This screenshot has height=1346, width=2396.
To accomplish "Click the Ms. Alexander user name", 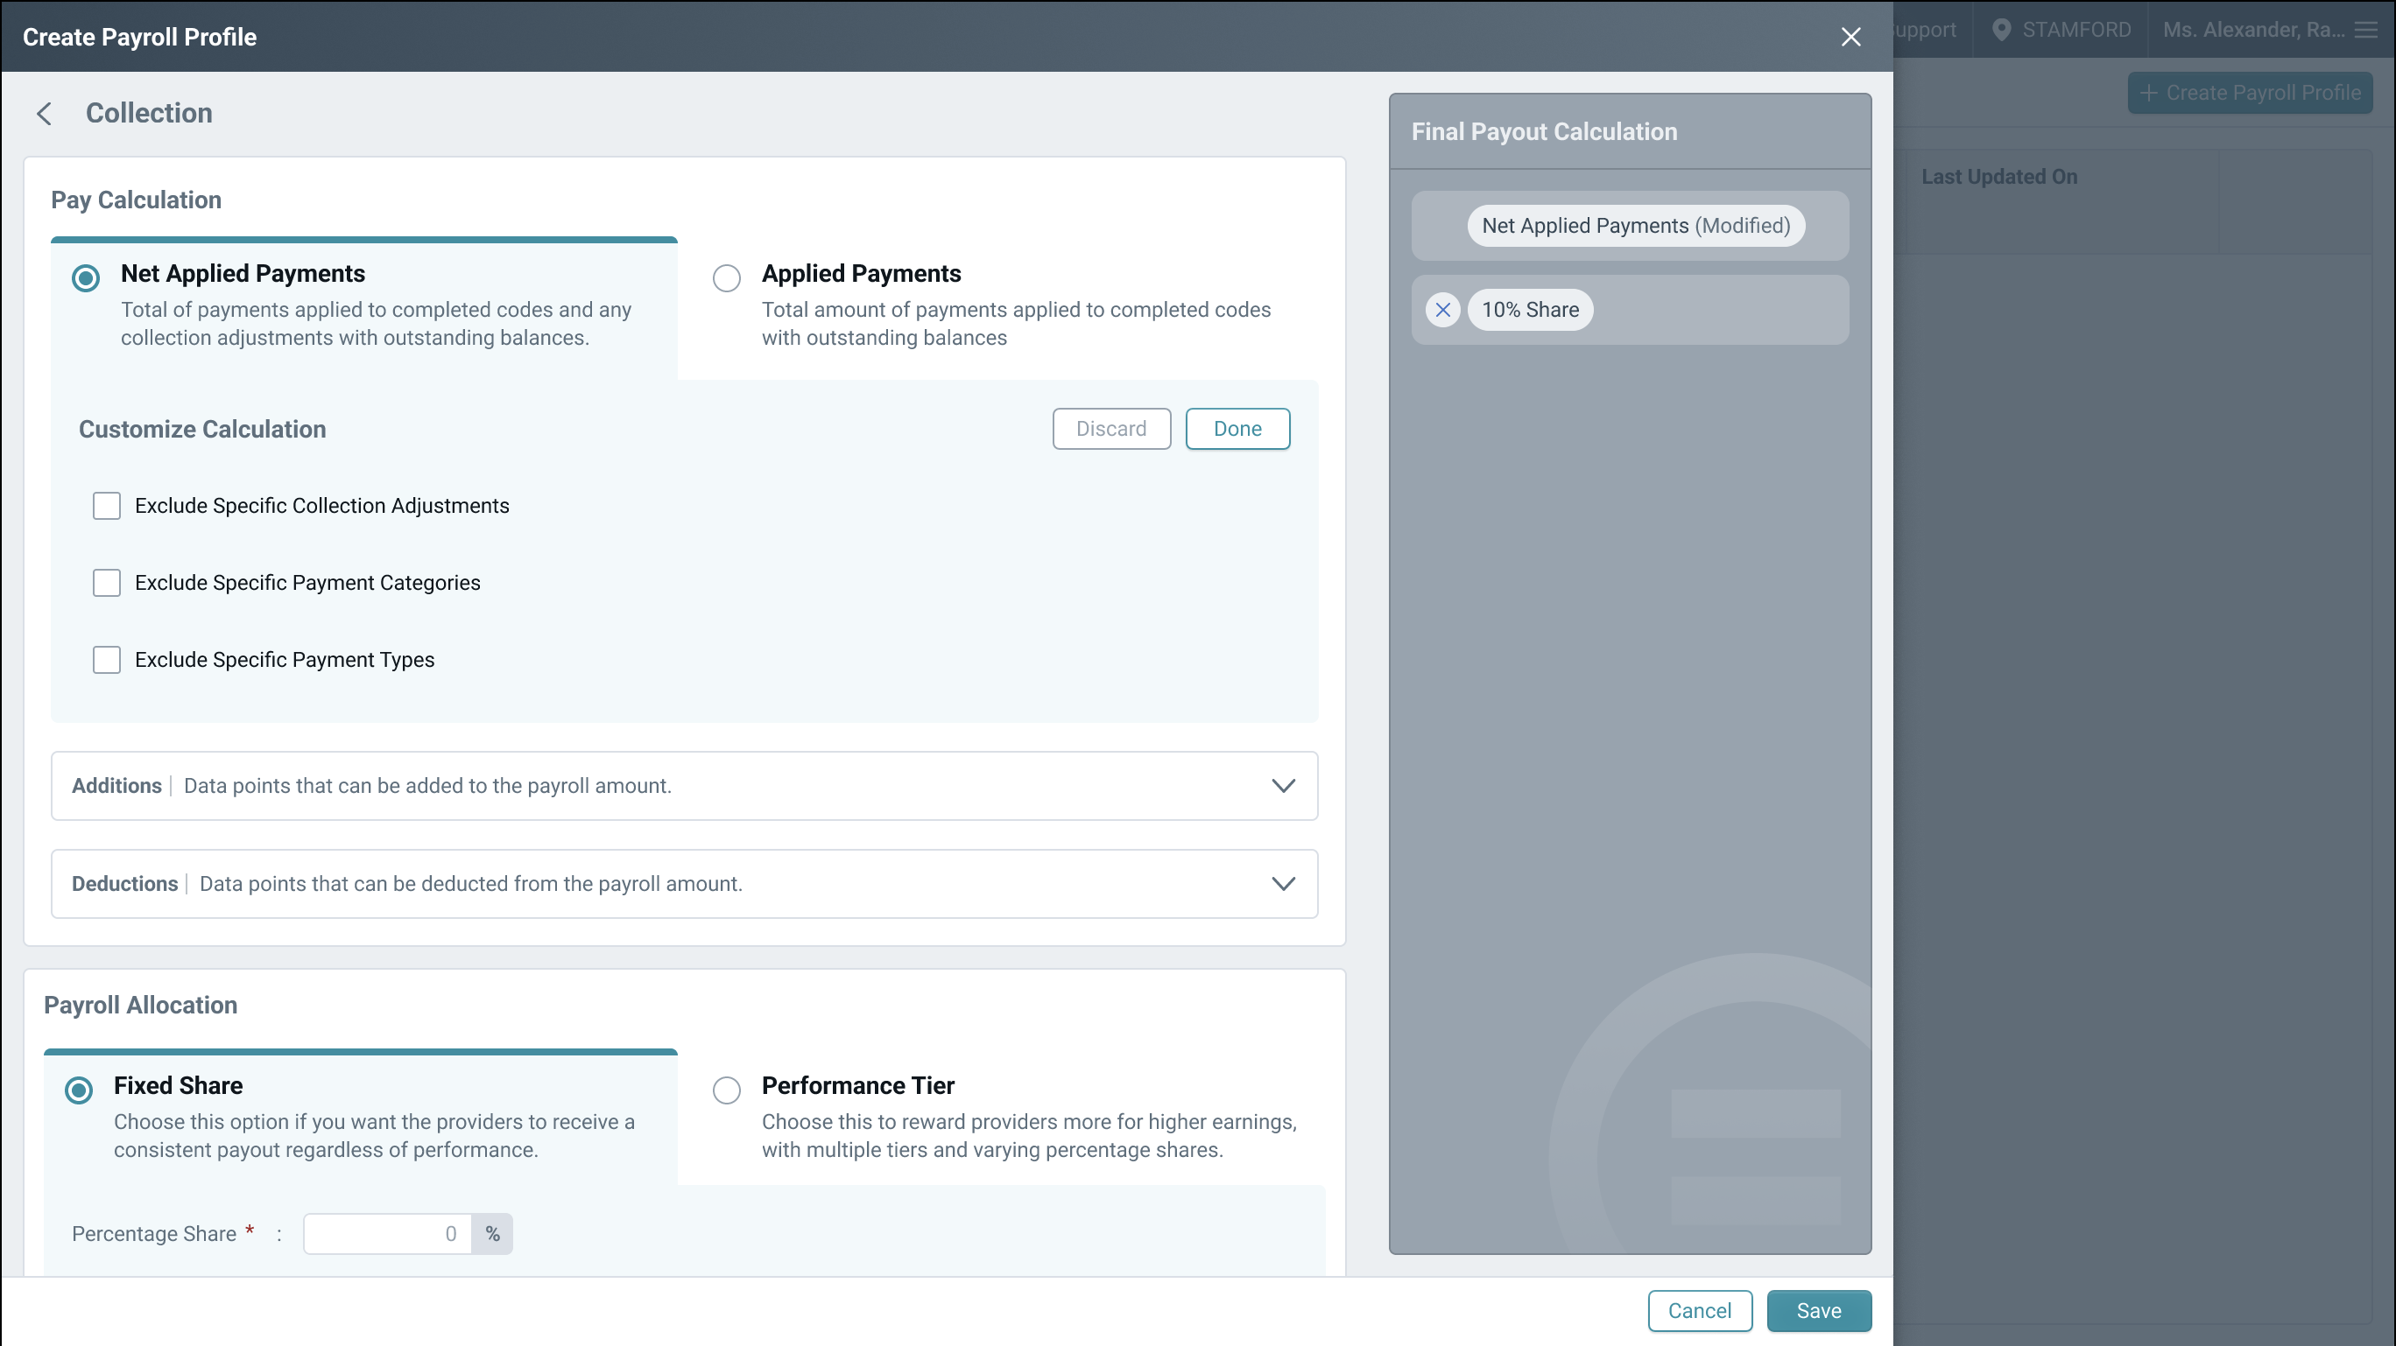I will tap(2252, 30).
